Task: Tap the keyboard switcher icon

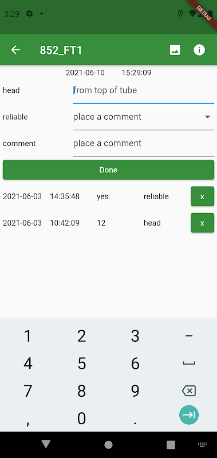Action: [202, 445]
